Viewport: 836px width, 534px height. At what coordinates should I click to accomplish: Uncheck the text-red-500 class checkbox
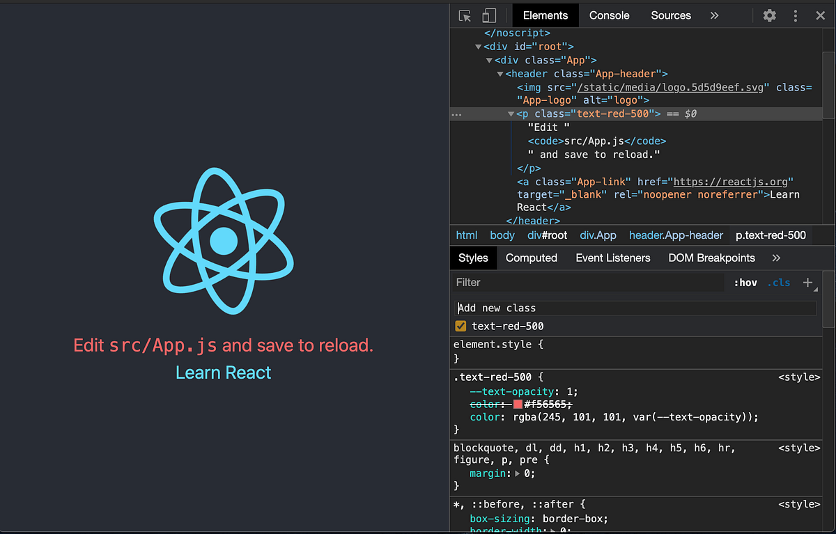460,325
